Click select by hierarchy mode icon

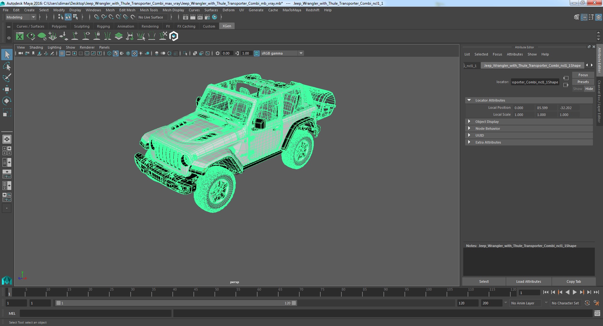61,17
